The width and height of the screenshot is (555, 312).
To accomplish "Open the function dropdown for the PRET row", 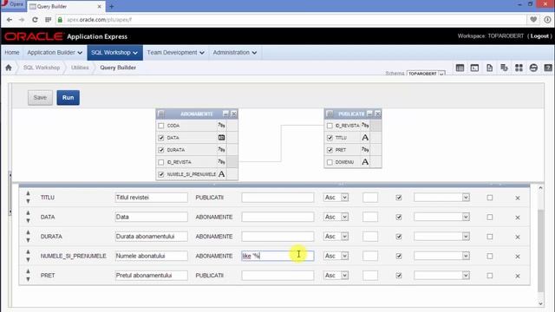I will tap(441, 276).
